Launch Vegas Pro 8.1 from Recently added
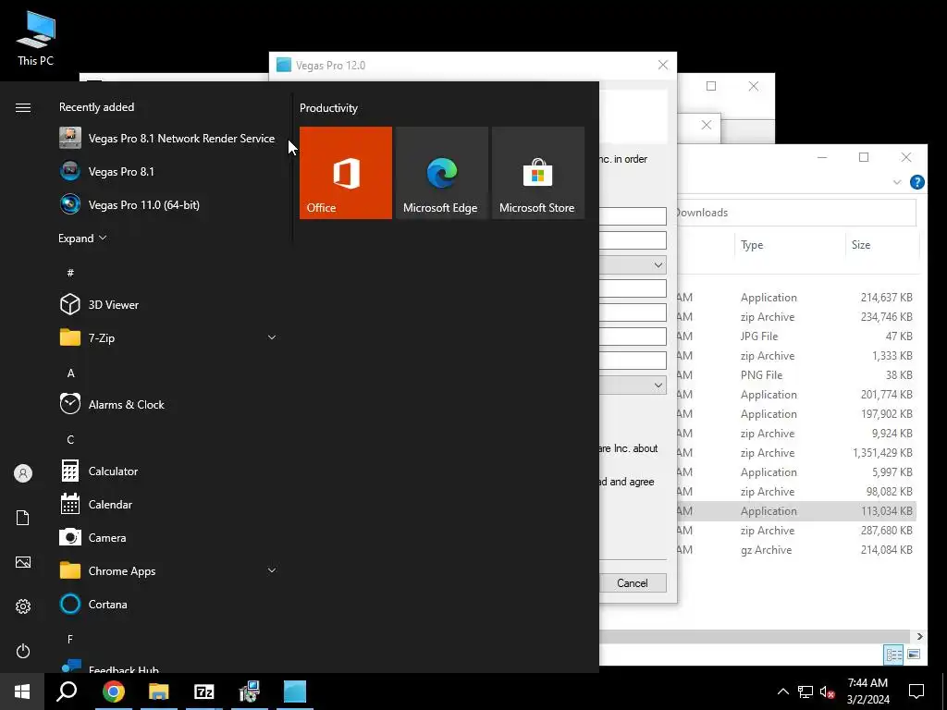Viewport: 947px width, 710px height. [166, 171]
